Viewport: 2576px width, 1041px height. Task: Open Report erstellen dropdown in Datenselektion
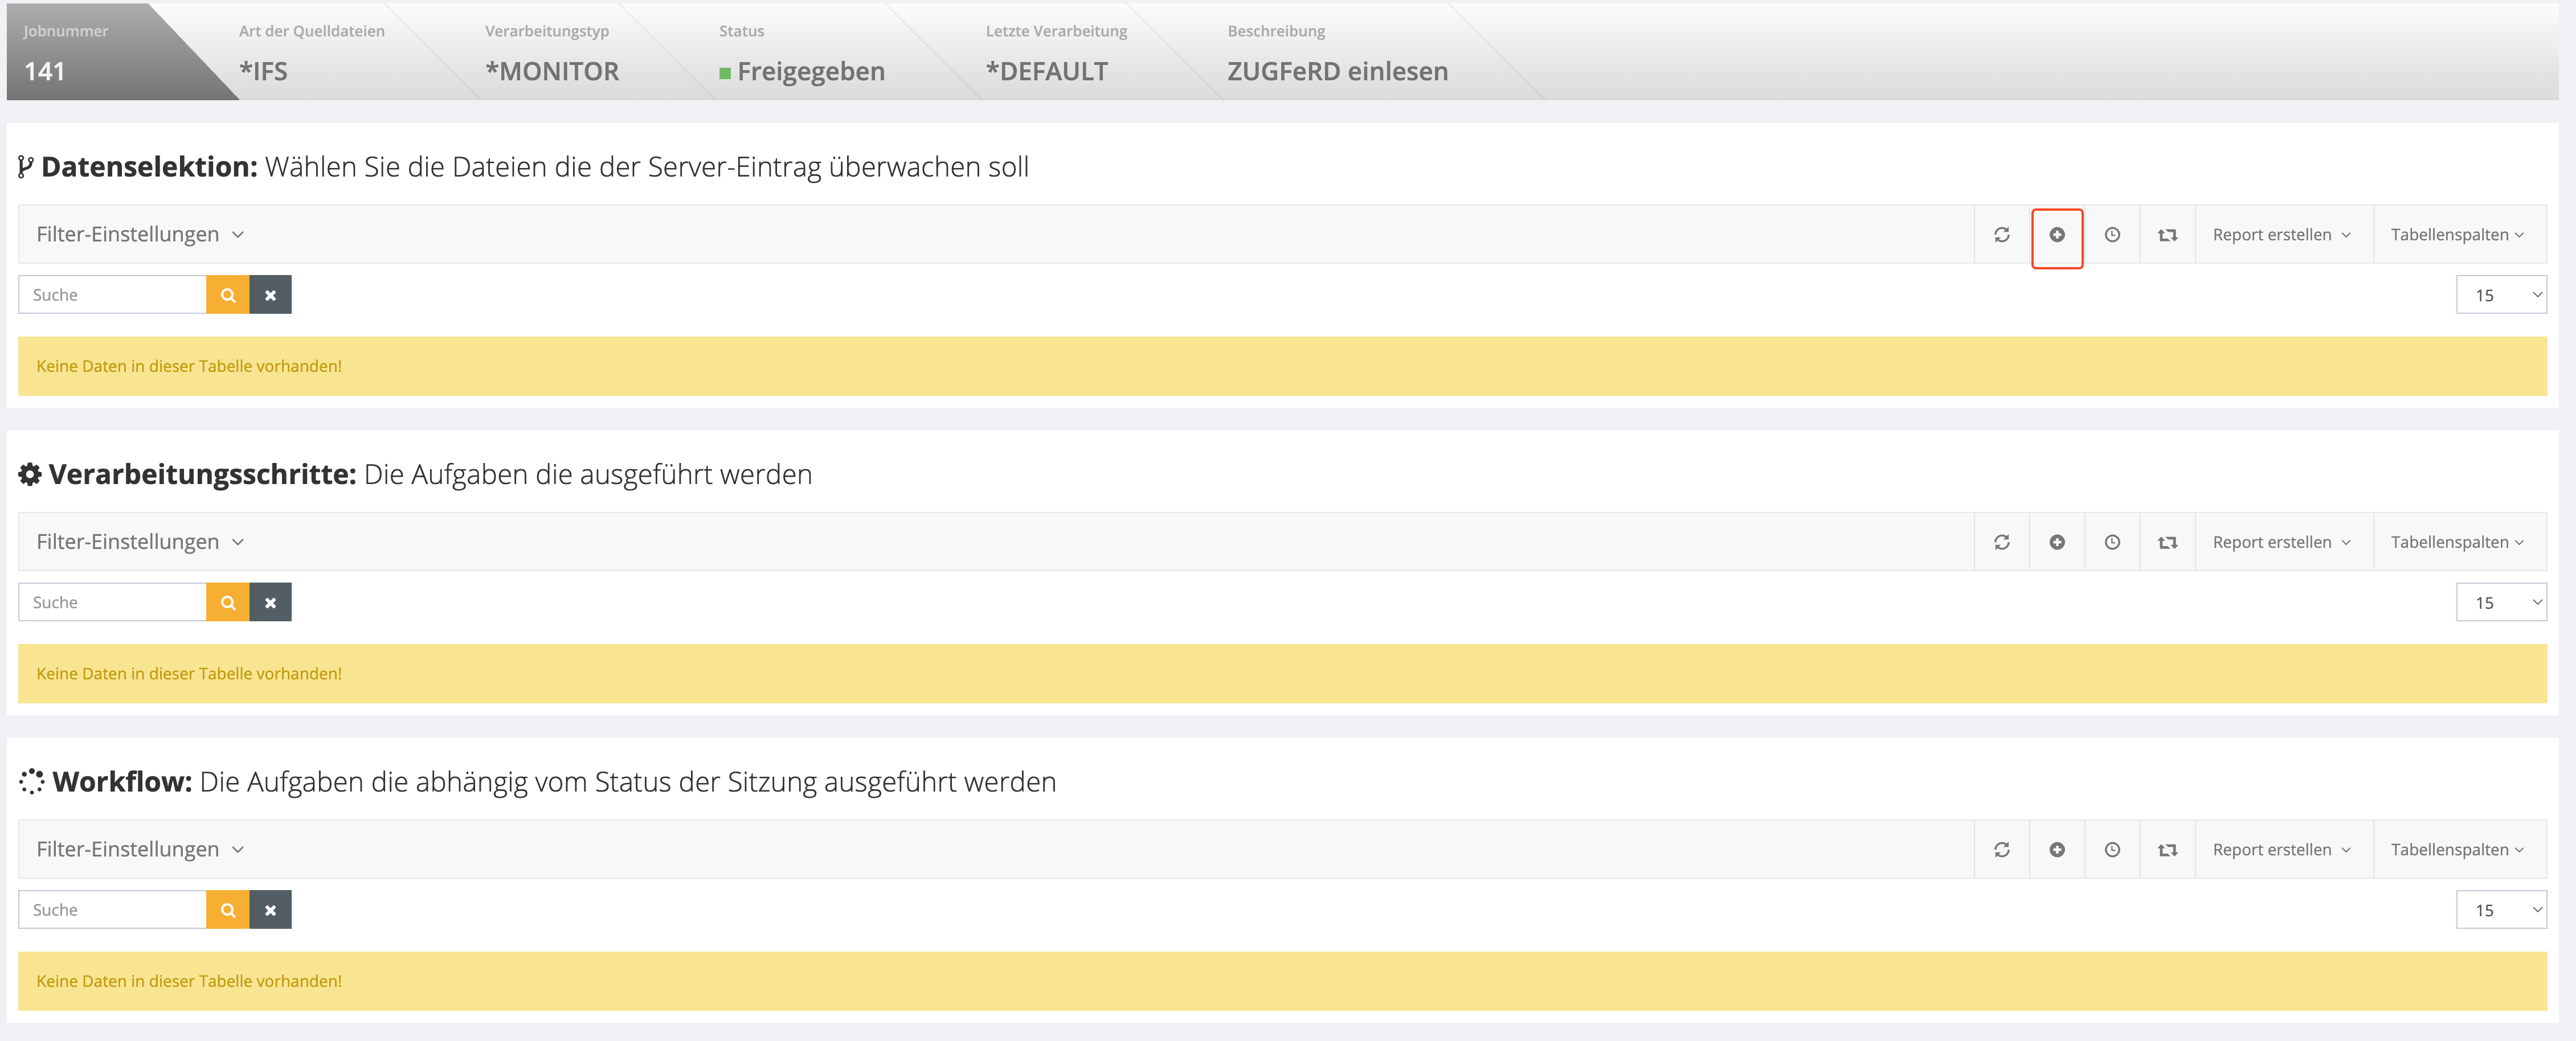(x=2281, y=235)
